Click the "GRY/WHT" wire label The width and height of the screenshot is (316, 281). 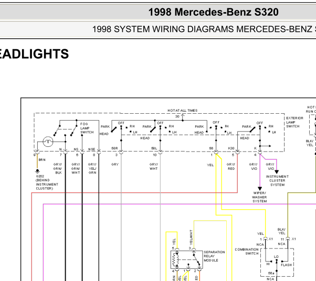[154, 167]
